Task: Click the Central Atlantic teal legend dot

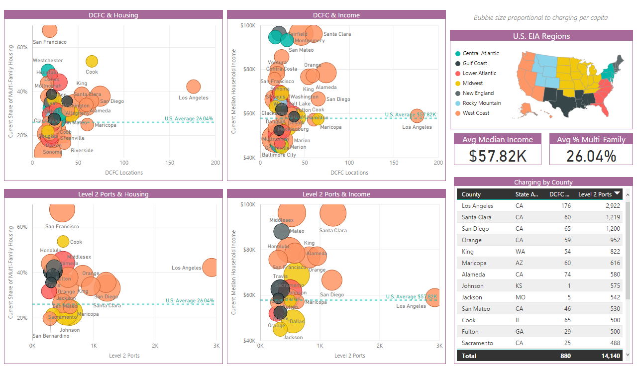Action: pos(457,53)
